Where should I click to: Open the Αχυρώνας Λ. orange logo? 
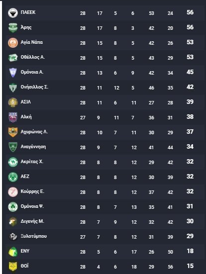pyautogui.click(x=13, y=132)
